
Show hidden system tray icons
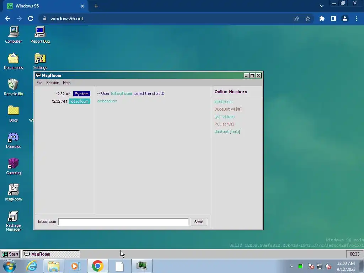tap(291, 266)
